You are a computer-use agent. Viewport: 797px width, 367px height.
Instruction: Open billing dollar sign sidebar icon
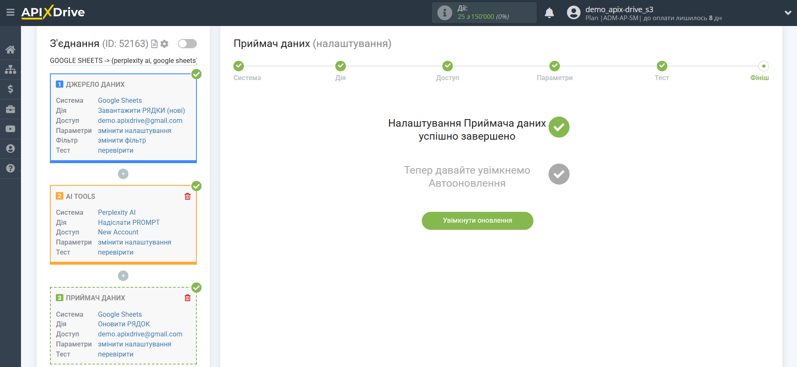click(10, 89)
